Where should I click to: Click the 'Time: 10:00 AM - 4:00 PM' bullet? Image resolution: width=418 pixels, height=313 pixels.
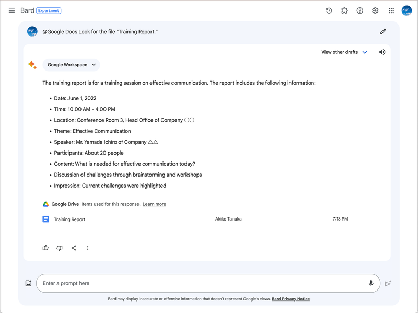[x=85, y=109]
